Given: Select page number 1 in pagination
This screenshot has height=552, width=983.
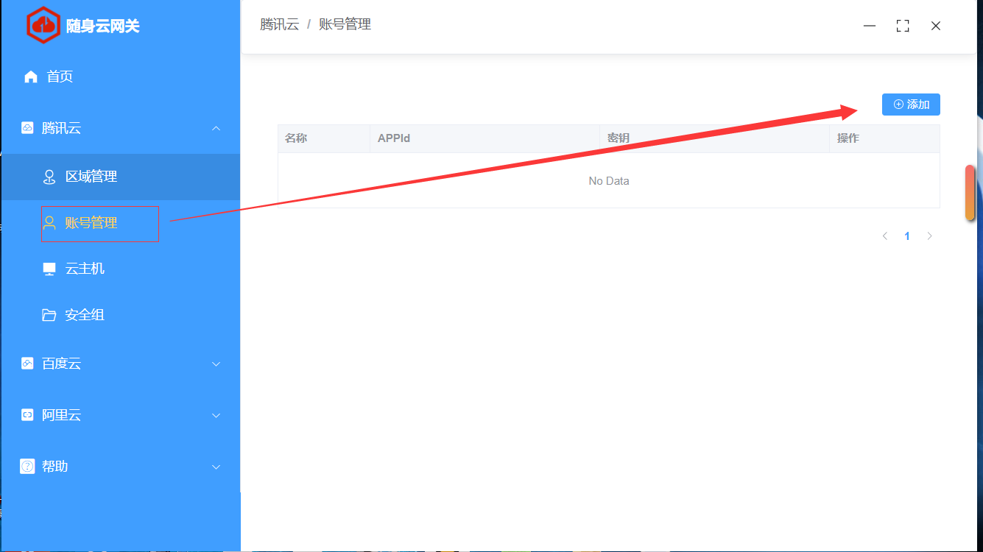Looking at the screenshot, I should pyautogui.click(x=907, y=236).
